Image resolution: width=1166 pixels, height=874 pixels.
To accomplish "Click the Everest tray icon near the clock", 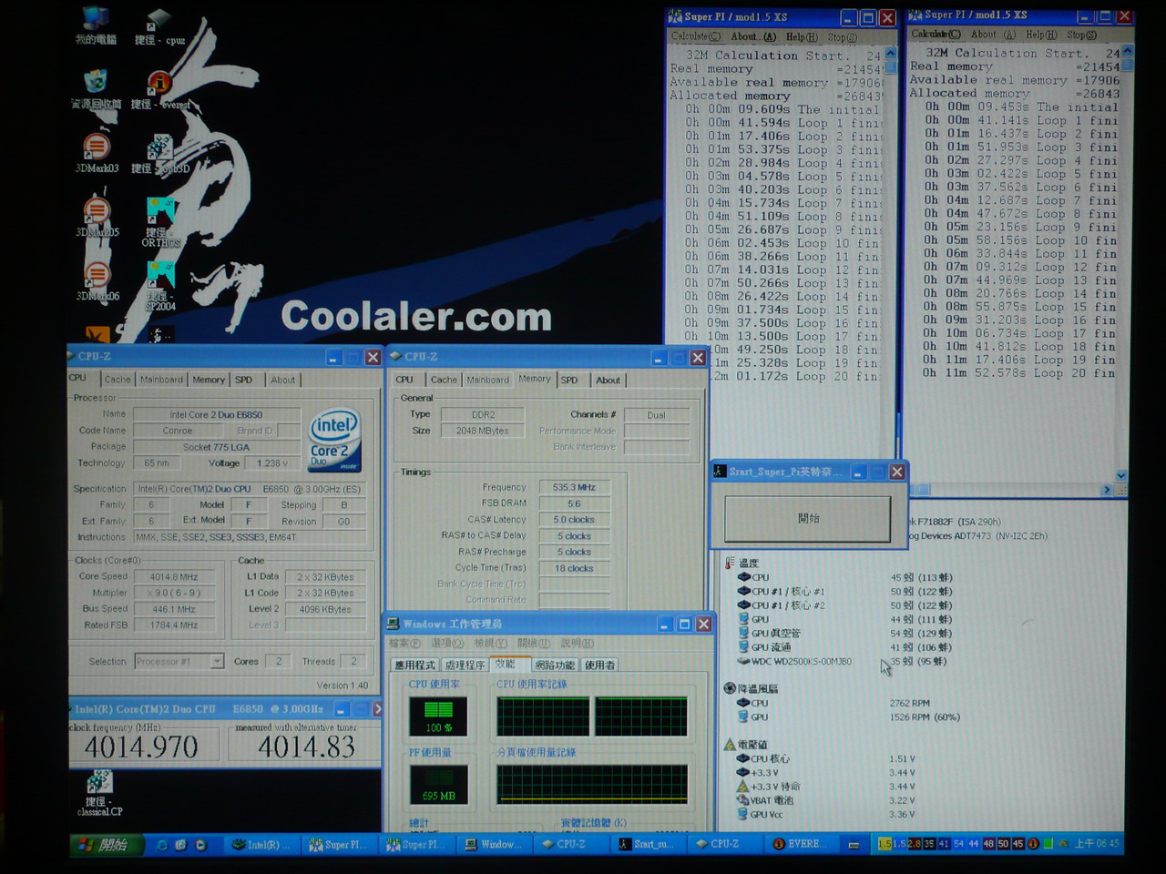I will pyautogui.click(x=1033, y=844).
